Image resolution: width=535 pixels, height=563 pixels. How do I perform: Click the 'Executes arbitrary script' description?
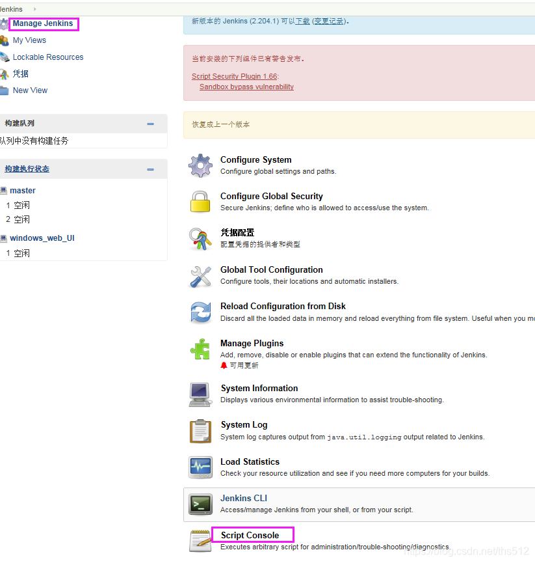(335, 547)
